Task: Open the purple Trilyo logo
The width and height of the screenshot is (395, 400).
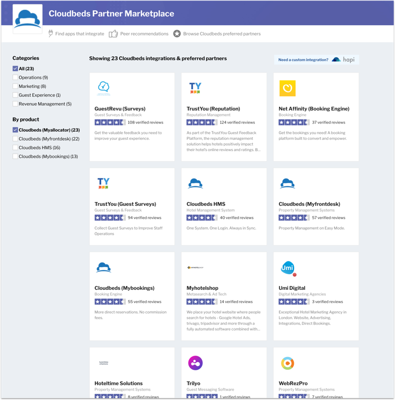Action: point(196,363)
